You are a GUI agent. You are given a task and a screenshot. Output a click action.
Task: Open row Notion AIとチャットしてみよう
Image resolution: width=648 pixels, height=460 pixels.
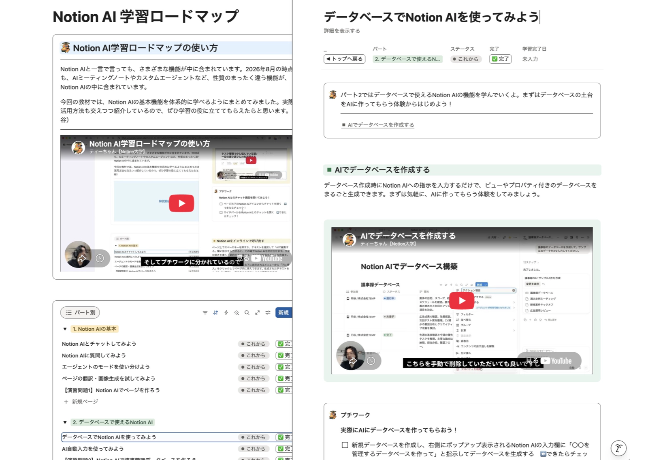(99, 344)
